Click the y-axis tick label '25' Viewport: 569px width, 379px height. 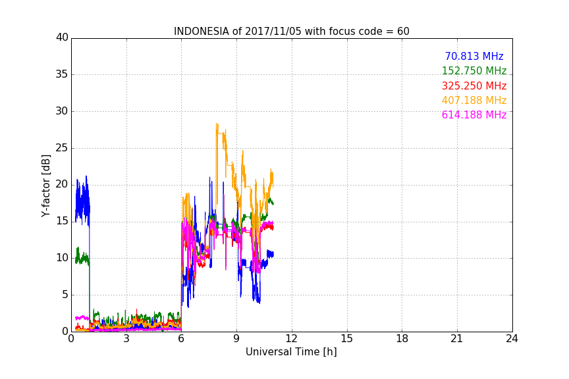click(x=62, y=148)
